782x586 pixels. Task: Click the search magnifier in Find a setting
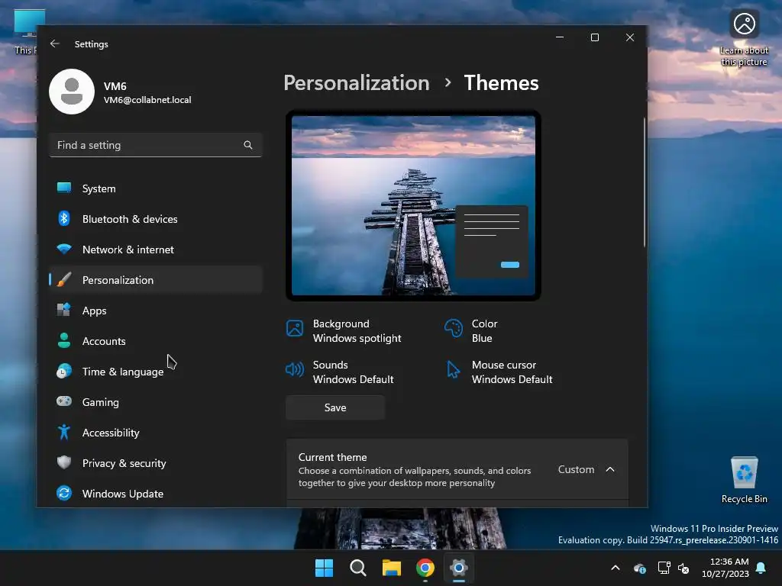point(248,145)
